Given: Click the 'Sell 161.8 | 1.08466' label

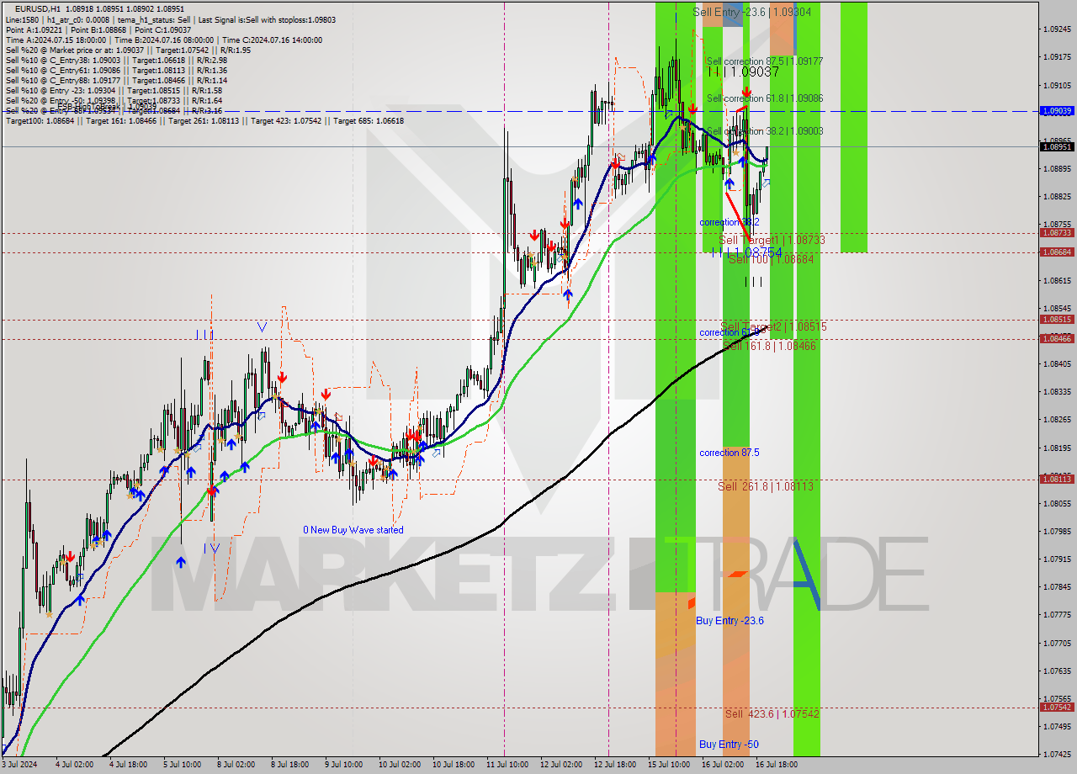Looking at the screenshot, I should click(x=770, y=346).
